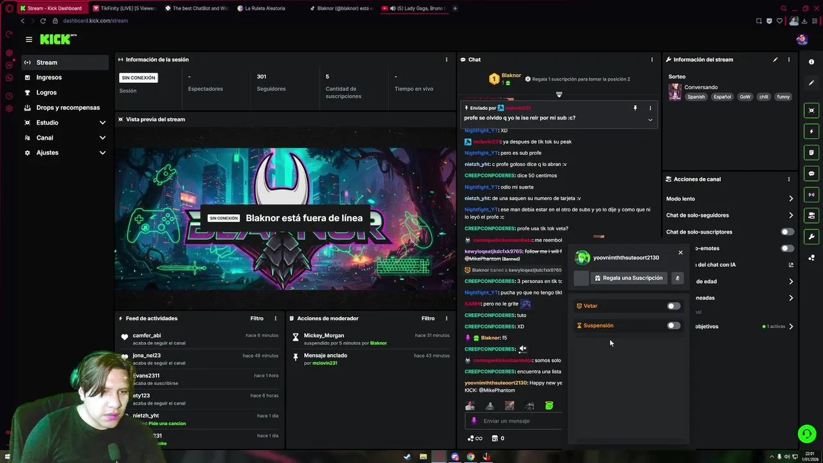Toggle the channel actions widget icon
Viewport: 823px width, 463px height.
click(811, 215)
